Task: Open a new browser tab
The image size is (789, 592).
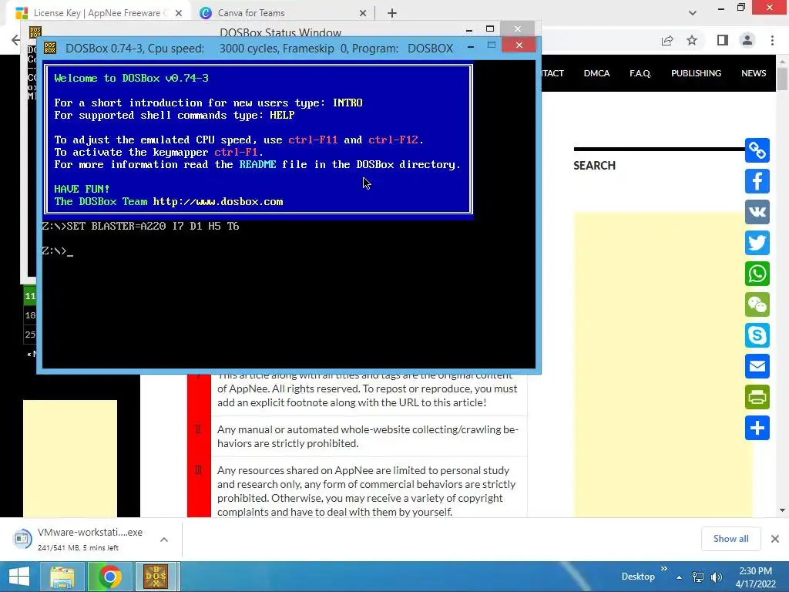Action: click(x=392, y=13)
